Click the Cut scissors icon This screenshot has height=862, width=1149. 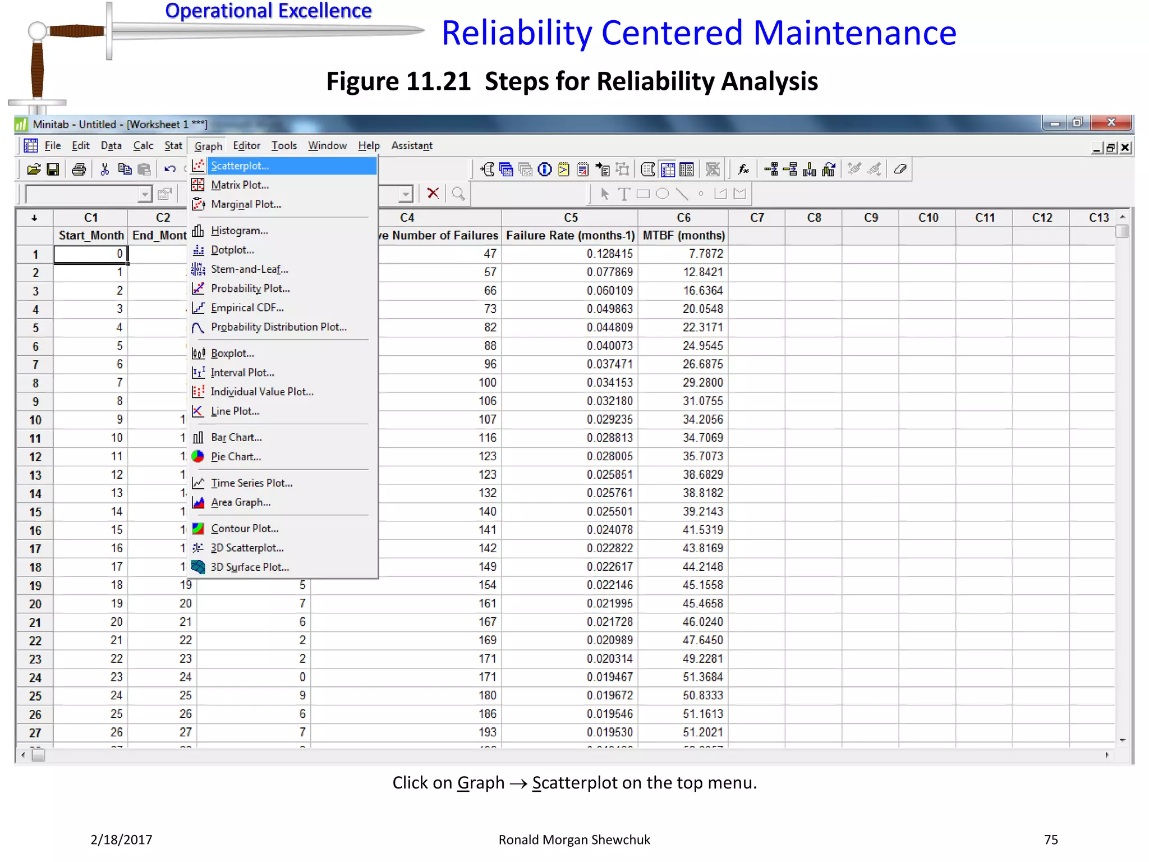pos(104,169)
